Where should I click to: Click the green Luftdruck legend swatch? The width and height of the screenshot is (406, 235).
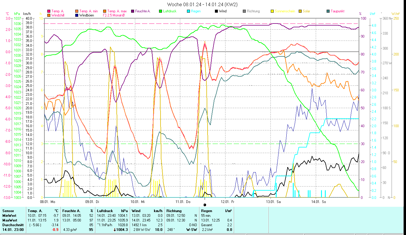click(161, 11)
